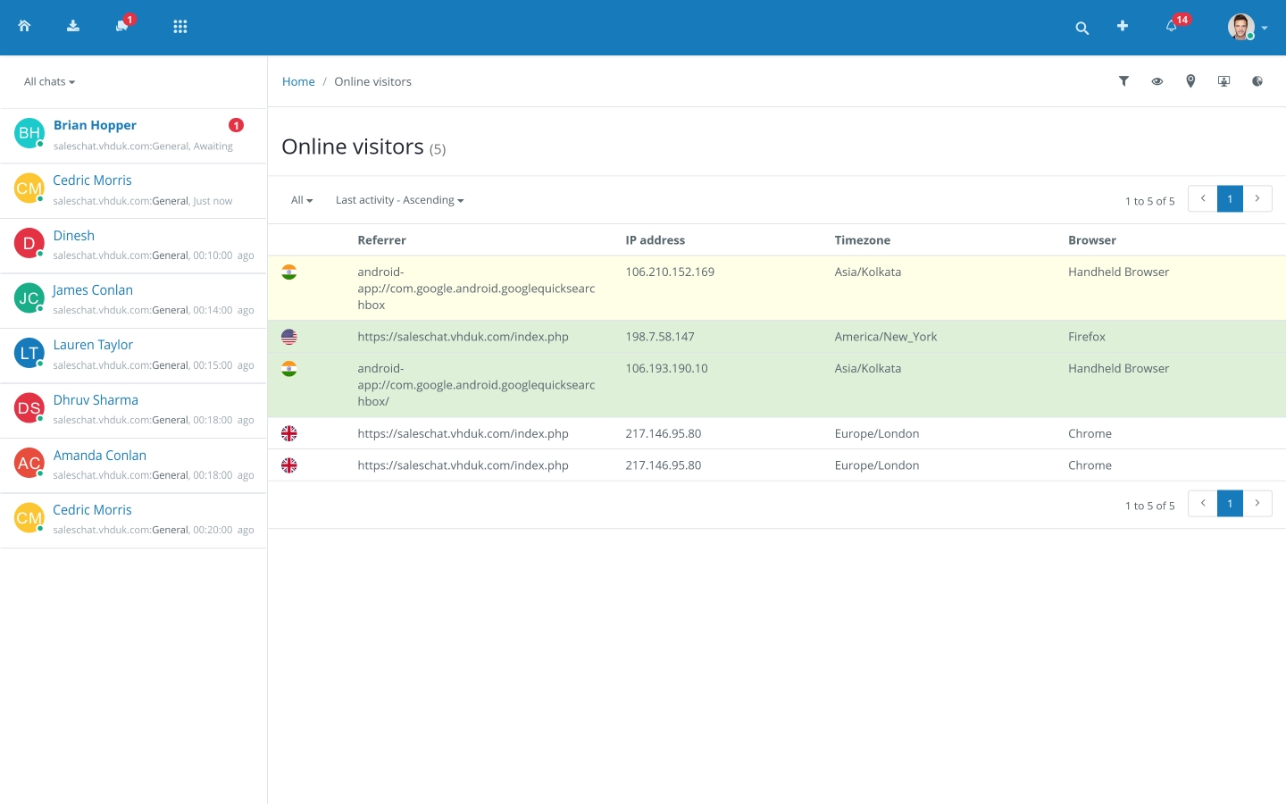Open the visitor filter funnel icon
The height and width of the screenshot is (804, 1286).
(1123, 81)
